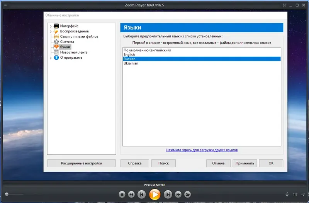Choose Ukrainian in the language list
The image size is (309, 203).
click(x=202, y=63)
